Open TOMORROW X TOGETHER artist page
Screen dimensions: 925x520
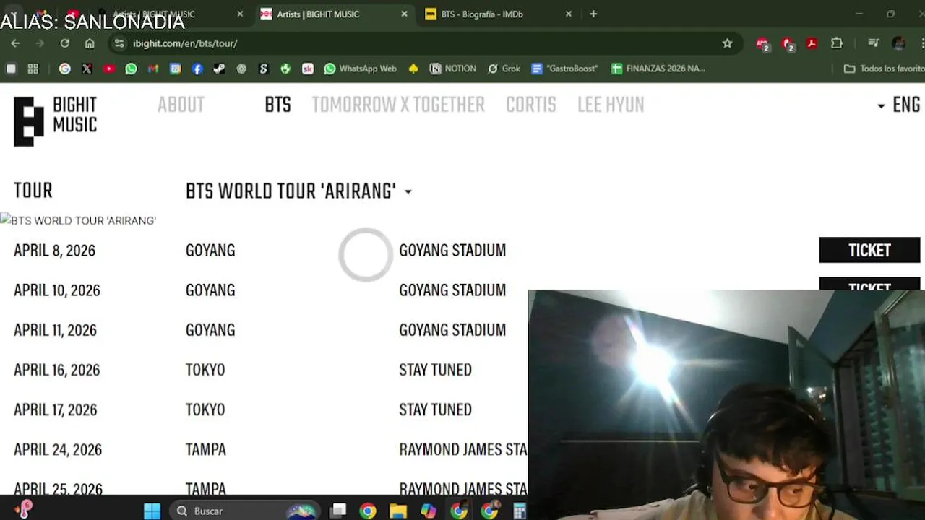click(398, 105)
